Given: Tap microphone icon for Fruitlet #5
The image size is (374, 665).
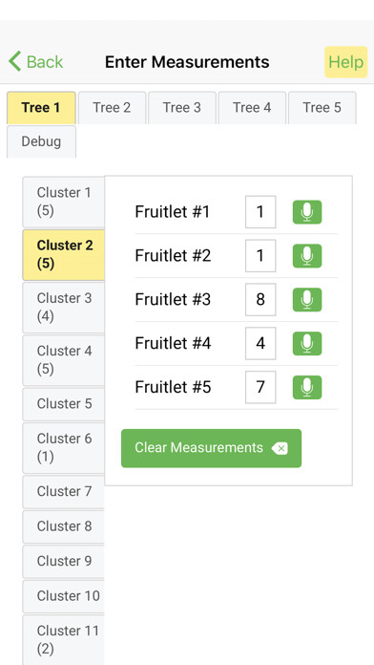Looking at the screenshot, I should [x=307, y=387].
